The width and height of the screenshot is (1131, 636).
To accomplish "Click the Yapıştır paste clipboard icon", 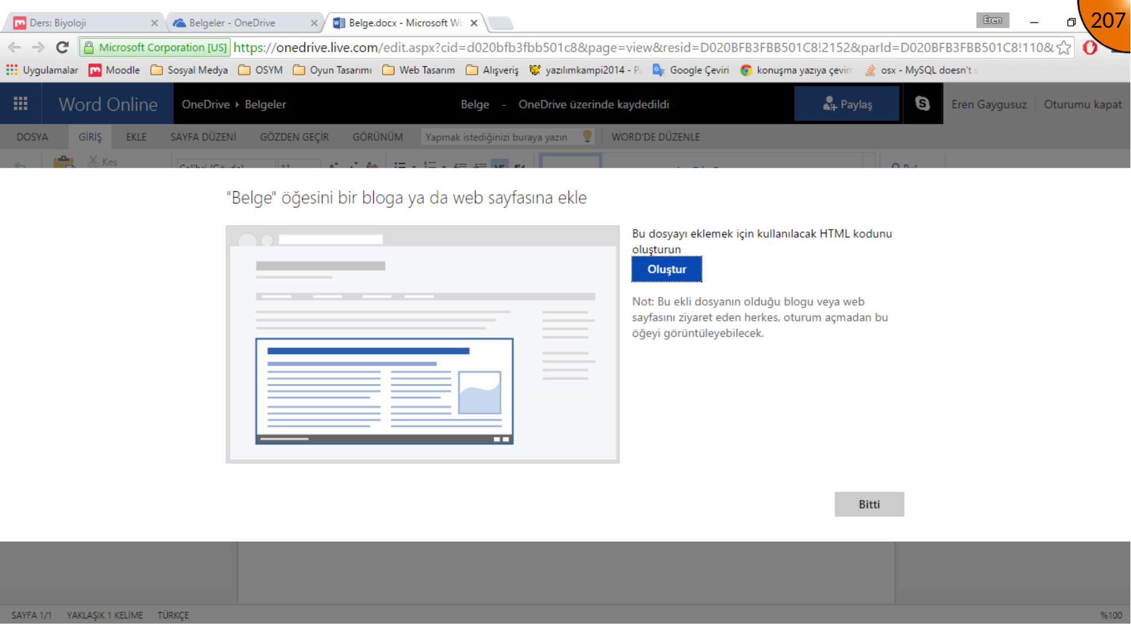I will pyautogui.click(x=64, y=162).
